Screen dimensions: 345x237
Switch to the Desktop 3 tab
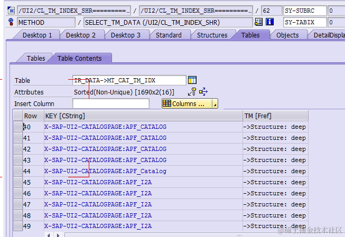pos(125,35)
